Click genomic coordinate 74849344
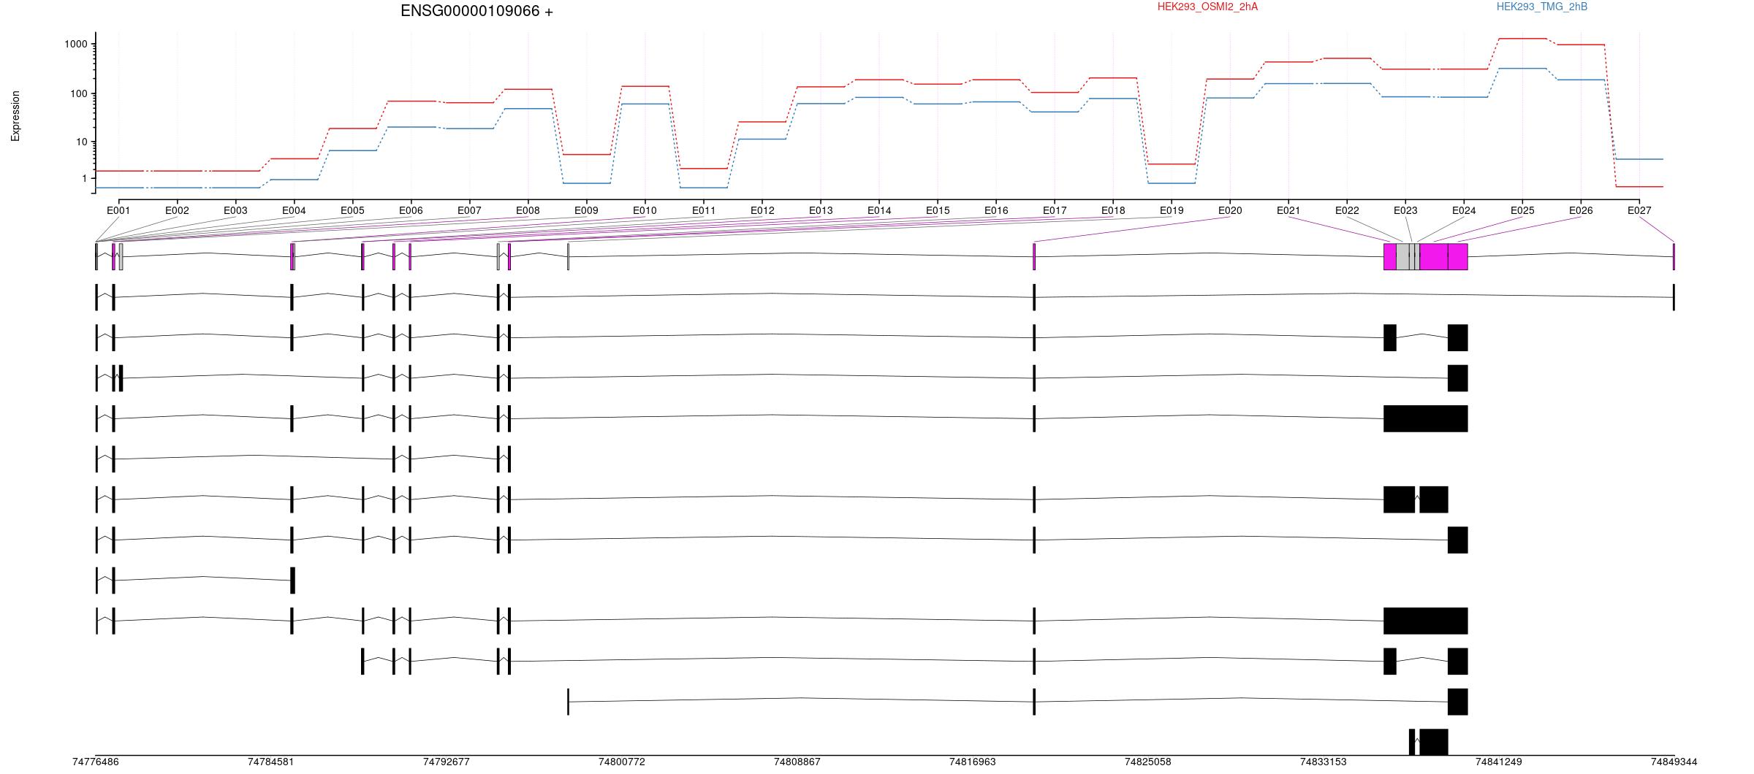 pos(1674,762)
